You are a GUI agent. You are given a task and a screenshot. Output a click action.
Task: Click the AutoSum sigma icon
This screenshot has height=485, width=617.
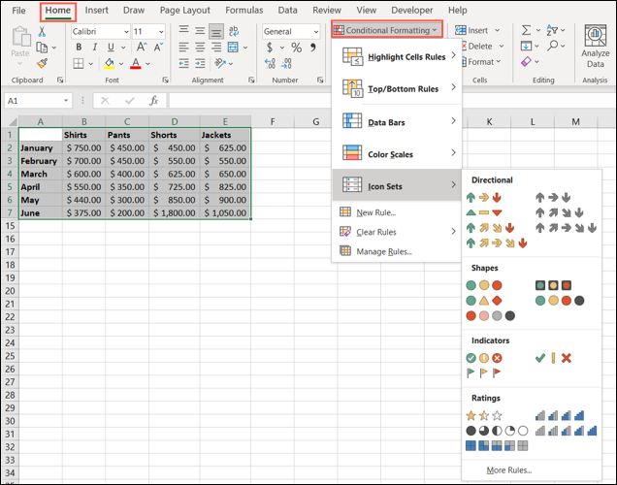coord(526,30)
